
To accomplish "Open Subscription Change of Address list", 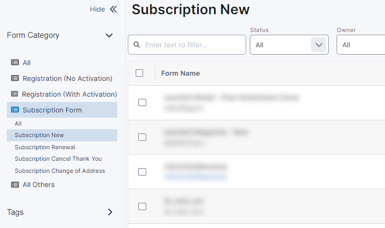I will point(59,171).
